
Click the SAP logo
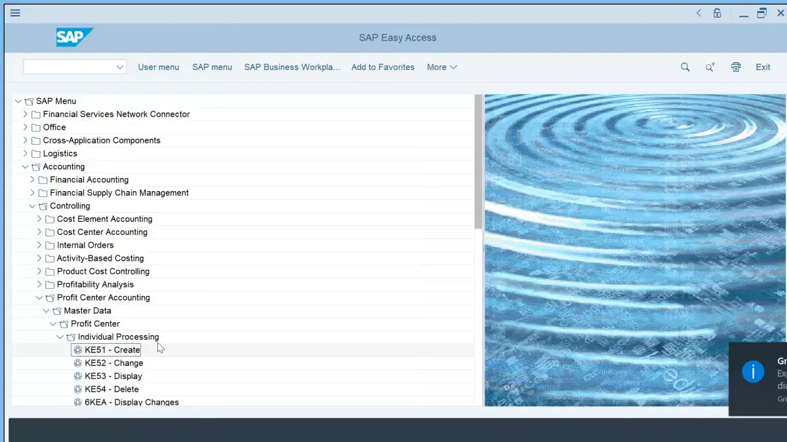tap(75, 37)
